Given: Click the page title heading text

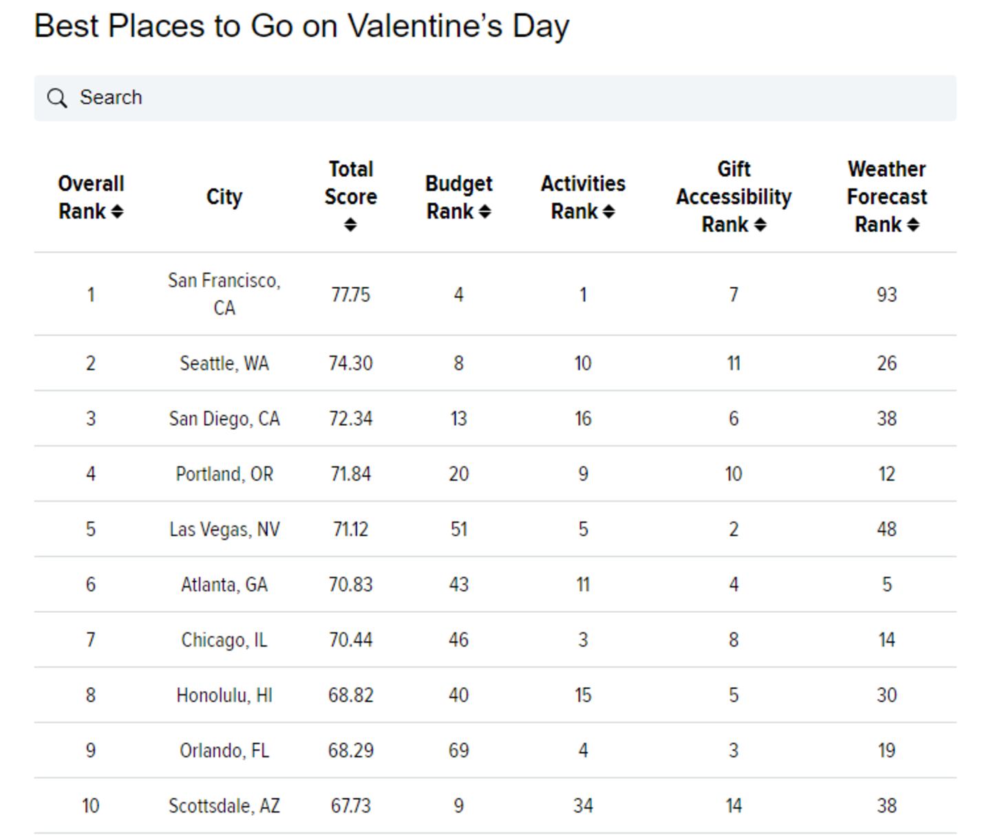Looking at the screenshot, I should pyautogui.click(x=302, y=26).
